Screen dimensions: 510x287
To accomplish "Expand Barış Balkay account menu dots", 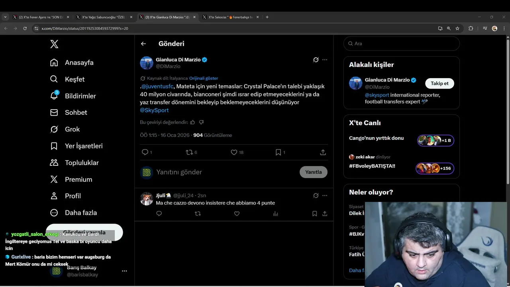I will tap(124, 271).
